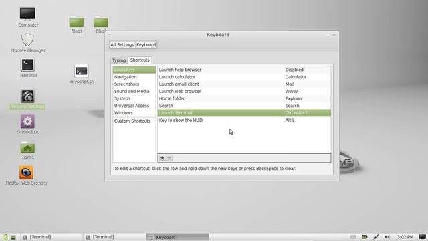Close the Keyboard settings window
This screenshot has width=428, height=241.
coord(334,35)
